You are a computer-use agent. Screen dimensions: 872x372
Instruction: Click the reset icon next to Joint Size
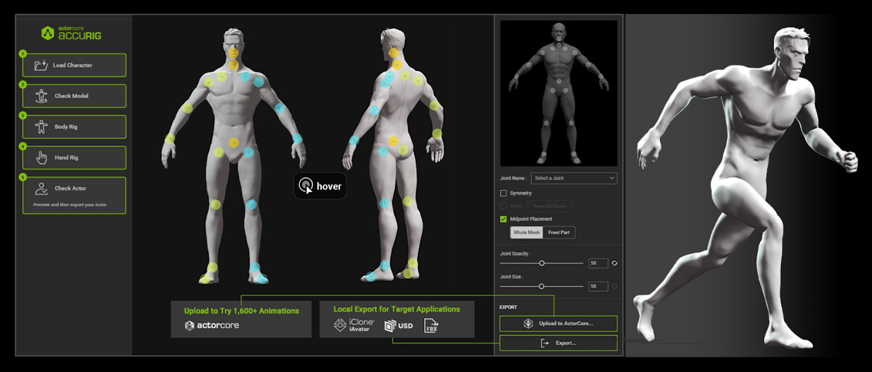click(614, 286)
